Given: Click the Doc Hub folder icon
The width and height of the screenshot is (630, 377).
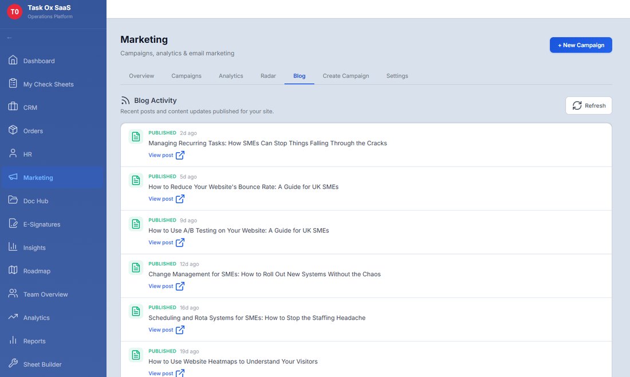Looking at the screenshot, I should tap(13, 200).
